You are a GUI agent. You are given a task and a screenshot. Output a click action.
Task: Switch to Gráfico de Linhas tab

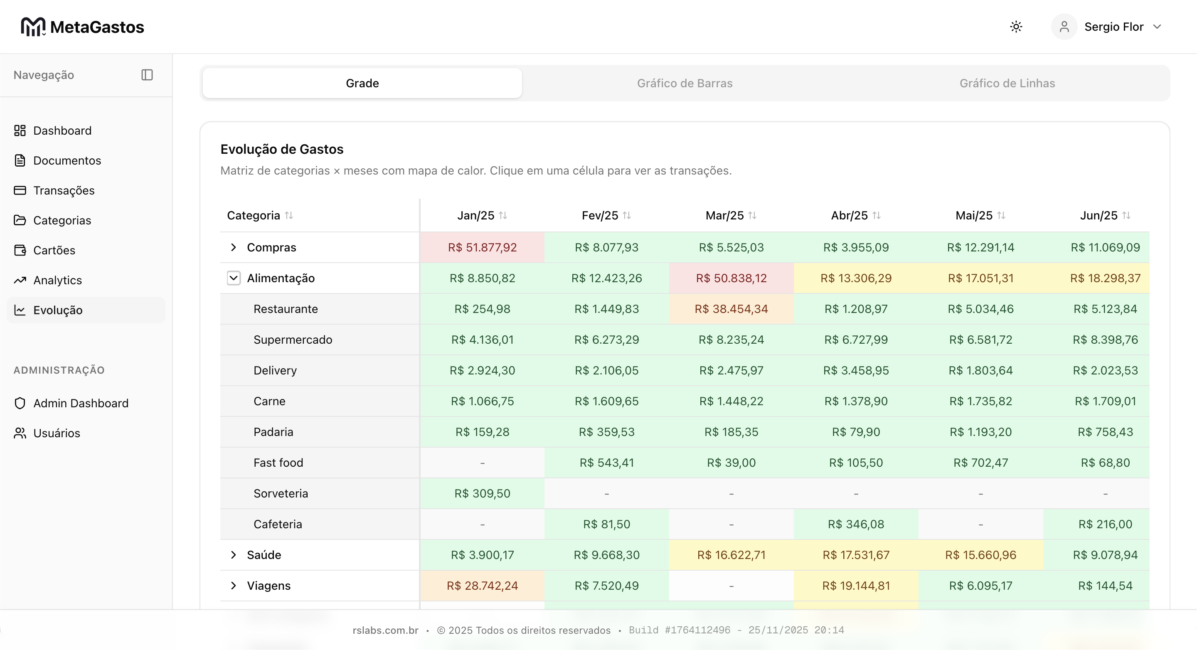[1007, 83]
